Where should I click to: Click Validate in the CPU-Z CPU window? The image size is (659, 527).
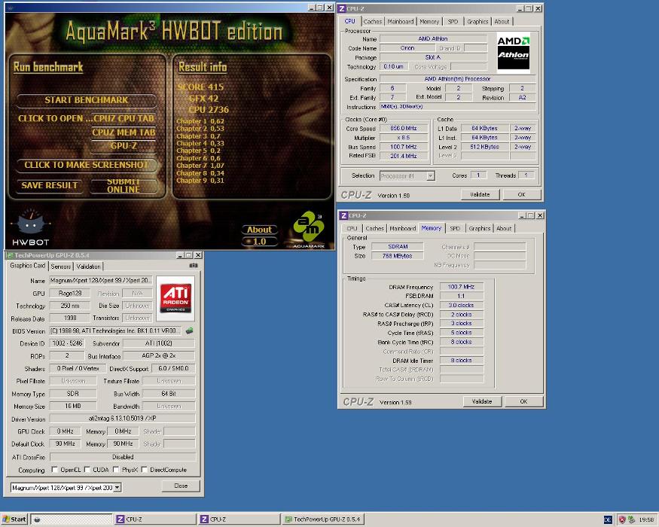pyautogui.click(x=480, y=194)
